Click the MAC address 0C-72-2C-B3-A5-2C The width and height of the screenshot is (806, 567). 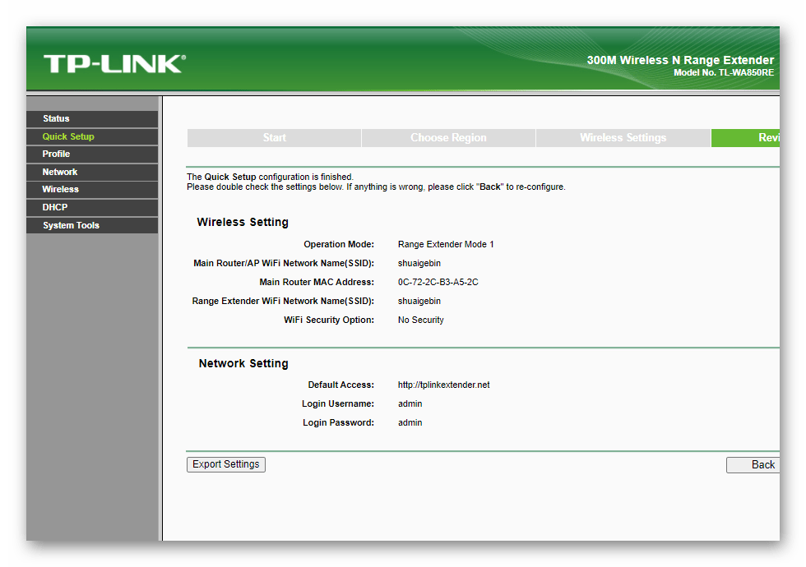[438, 283]
